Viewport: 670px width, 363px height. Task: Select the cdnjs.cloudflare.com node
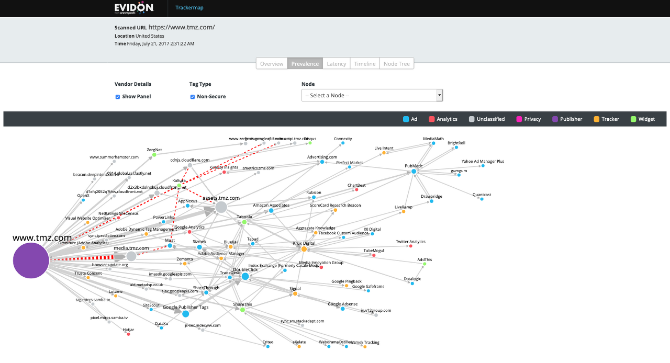[x=190, y=165]
